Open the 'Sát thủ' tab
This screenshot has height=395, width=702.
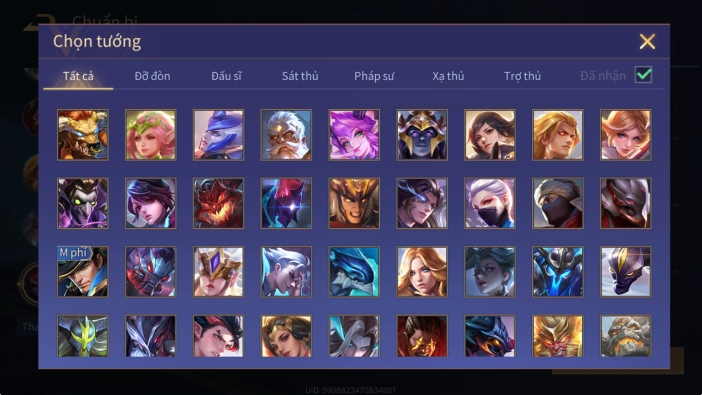(x=300, y=76)
